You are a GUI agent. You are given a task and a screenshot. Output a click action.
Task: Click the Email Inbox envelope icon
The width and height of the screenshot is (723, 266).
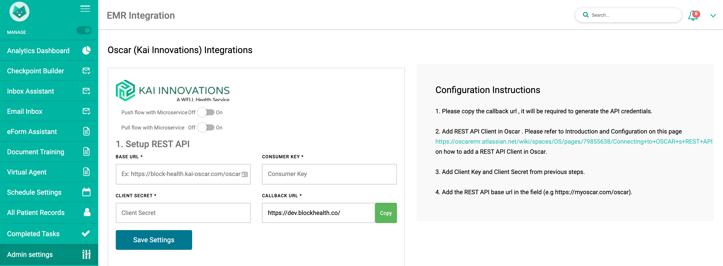86,111
